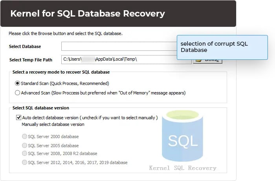Select the Standard Scan recovery mode
The height and width of the screenshot is (181, 275).
point(17,83)
